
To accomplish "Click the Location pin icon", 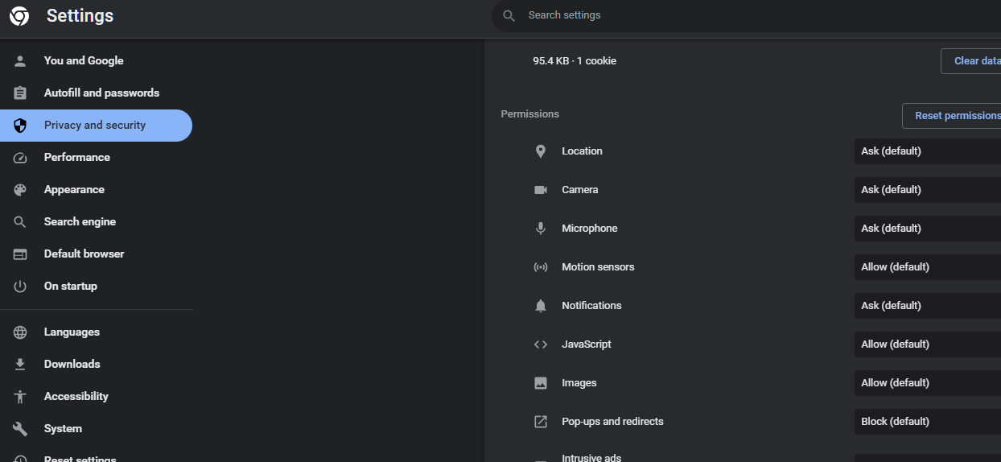I will coord(541,151).
